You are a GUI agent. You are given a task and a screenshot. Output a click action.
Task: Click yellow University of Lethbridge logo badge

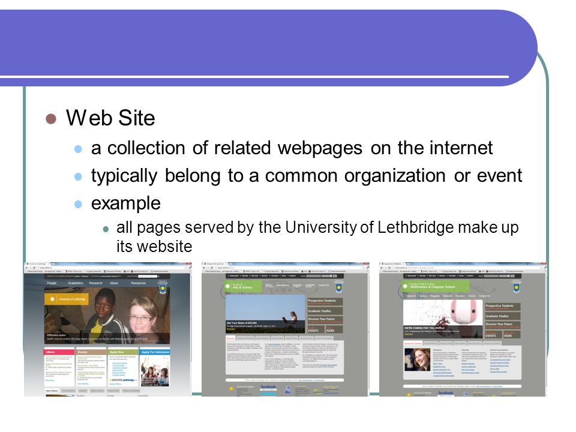[67, 299]
